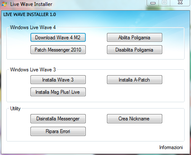Minimize the Live Wave Installer window
This screenshot has width=191, height=155.
pyautogui.click(x=153, y=3)
